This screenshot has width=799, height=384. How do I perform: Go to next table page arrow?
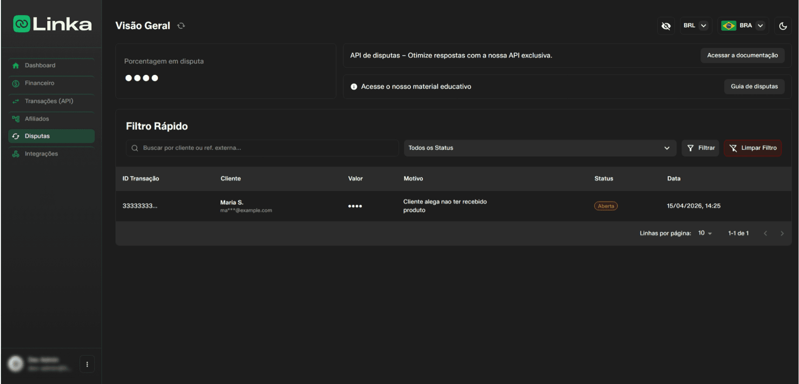[x=782, y=233]
